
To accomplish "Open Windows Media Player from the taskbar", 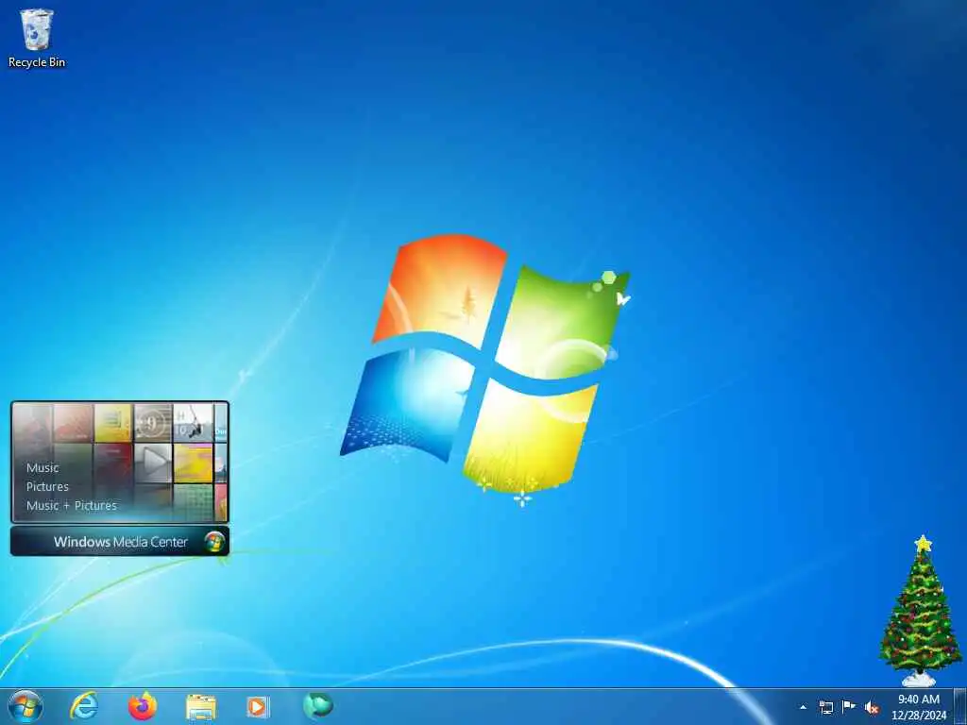I will 258,707.
